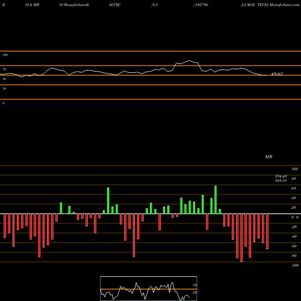Click the RSI axis label 70
This screenshot has height=301, width=301.
(x=4, y=69)
